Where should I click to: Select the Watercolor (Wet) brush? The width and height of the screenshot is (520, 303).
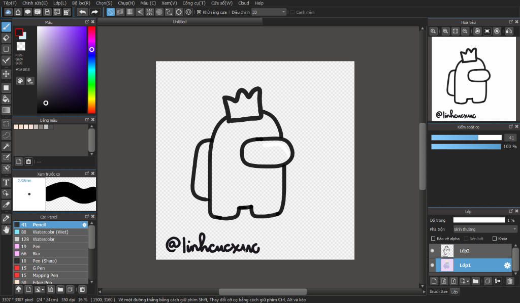click(51, 232)
